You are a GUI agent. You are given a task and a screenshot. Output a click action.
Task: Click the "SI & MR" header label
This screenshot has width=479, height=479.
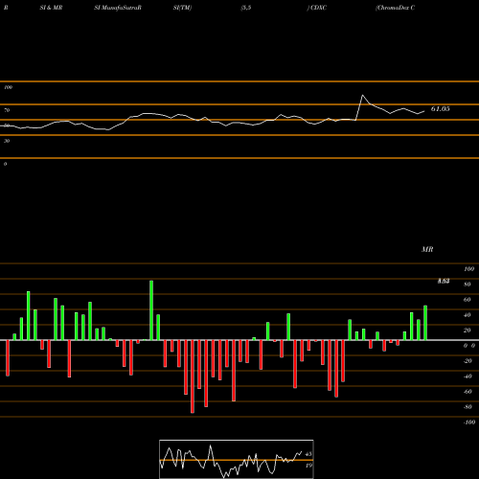[x=51, y=8]
